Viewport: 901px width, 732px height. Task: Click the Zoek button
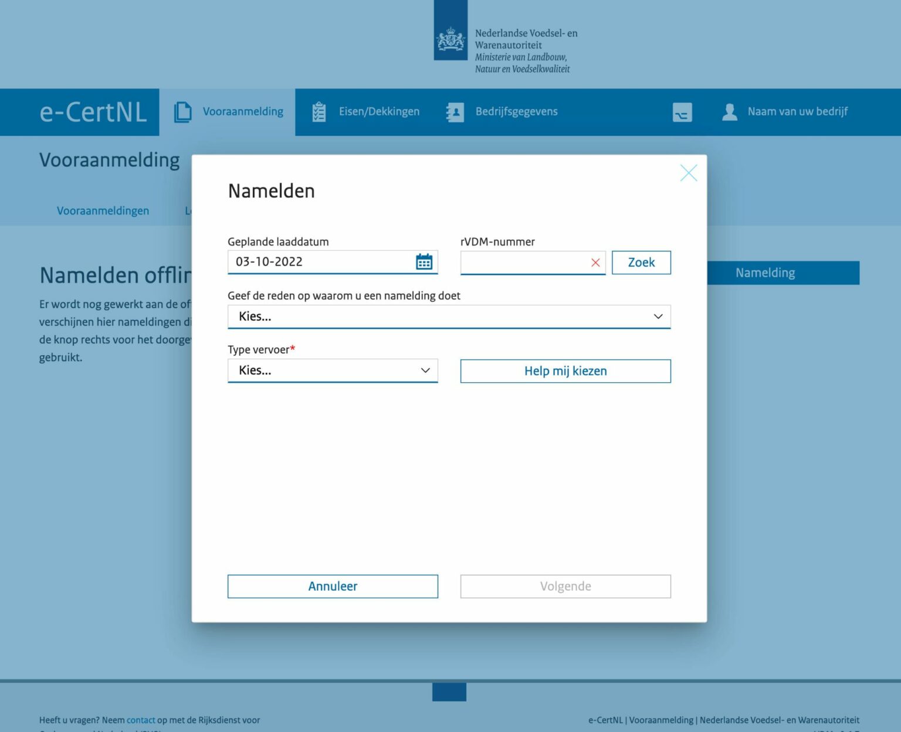641,262
